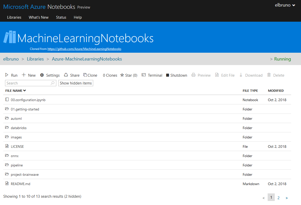Open a Terminal session
Screen dimensions: 301x205
click(x=152, y=75)
